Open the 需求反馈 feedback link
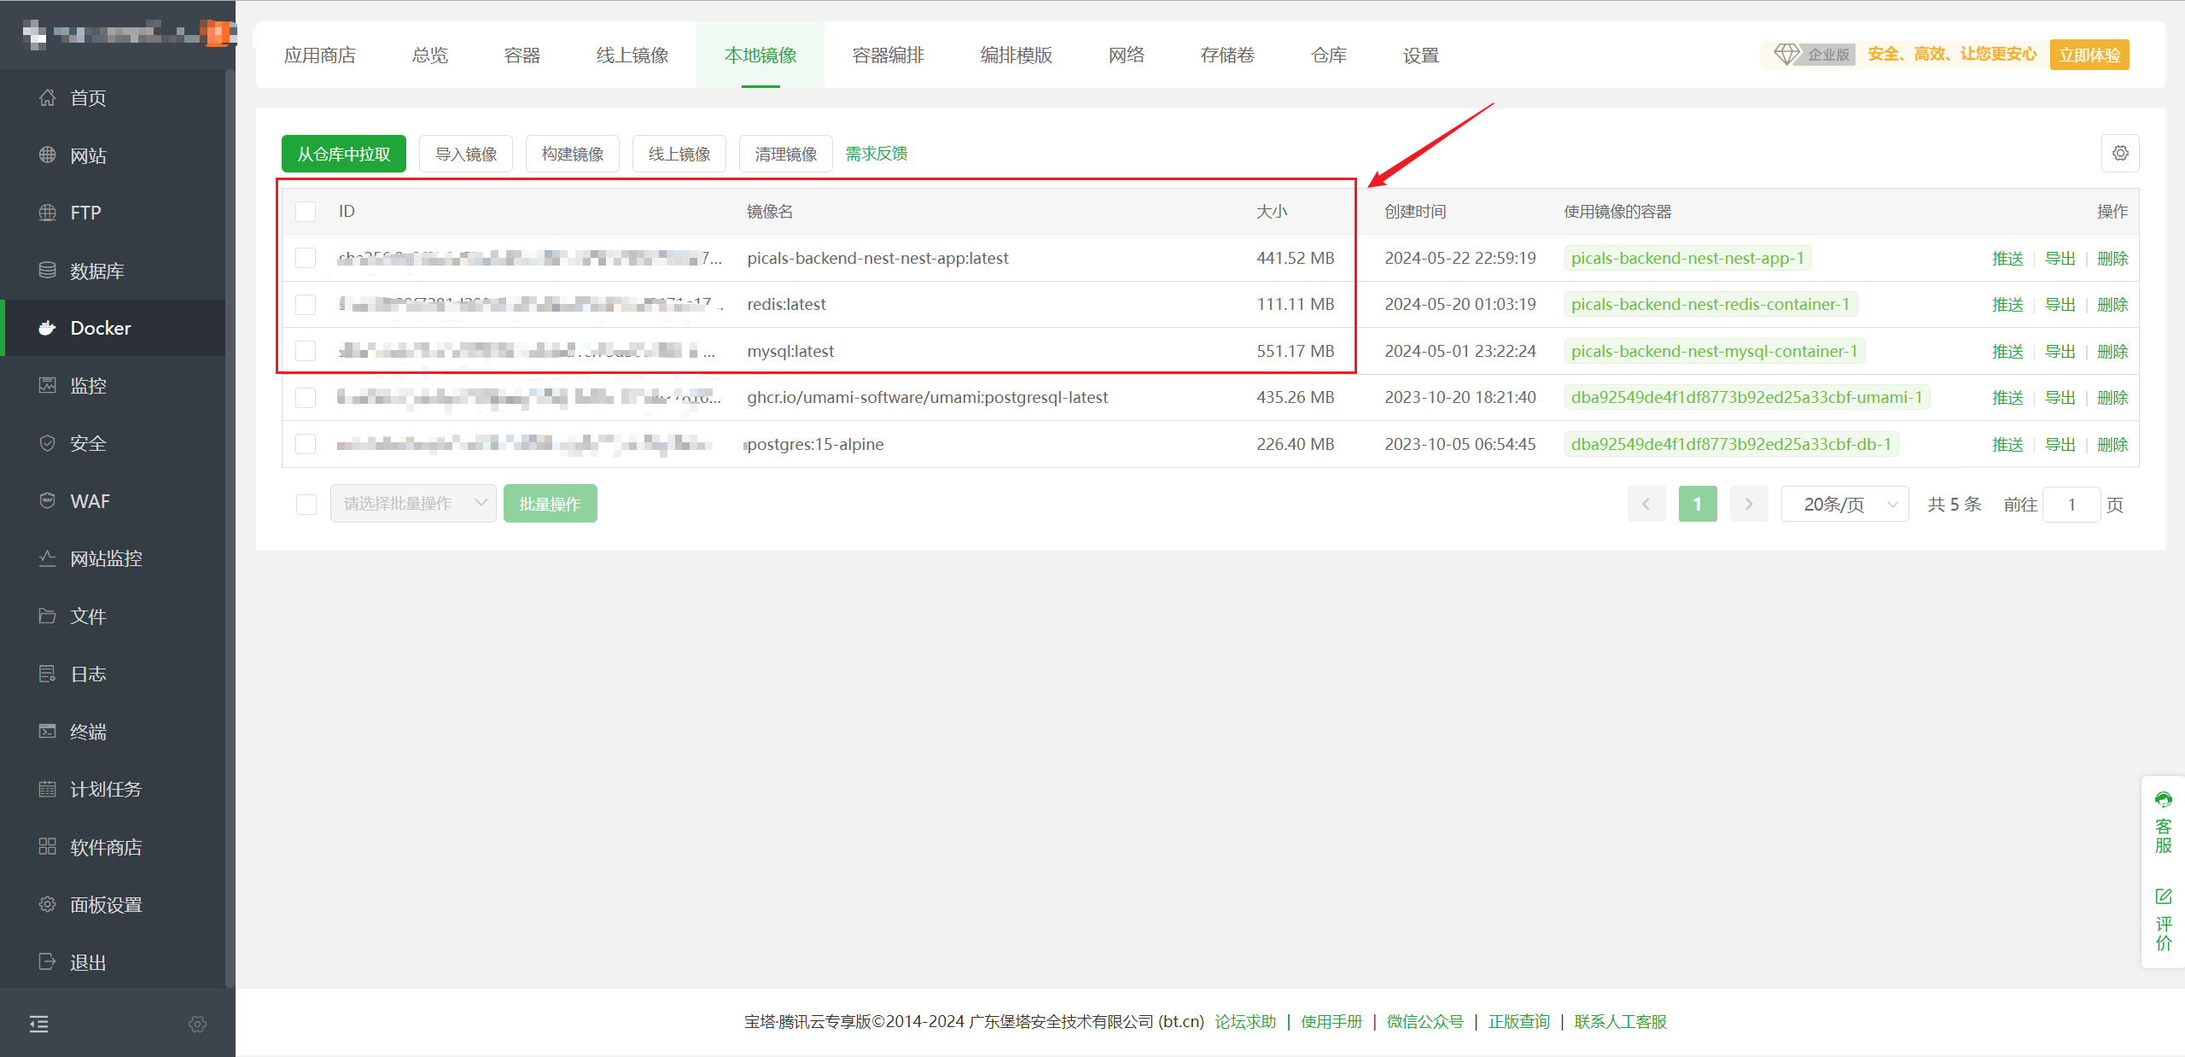Image resolution: width=2185 pixels, height=1057 pixels. [x=876, y=154]
